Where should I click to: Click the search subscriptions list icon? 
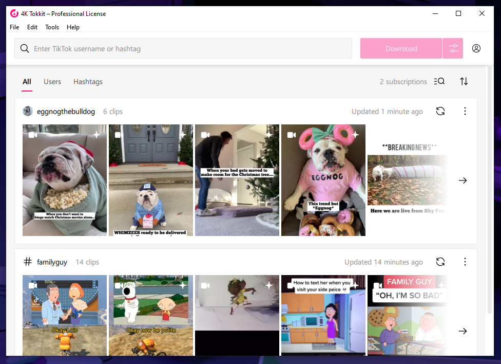click(439, 81)
